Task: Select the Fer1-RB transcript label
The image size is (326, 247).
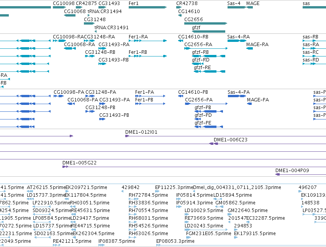Action: point(138,52)
